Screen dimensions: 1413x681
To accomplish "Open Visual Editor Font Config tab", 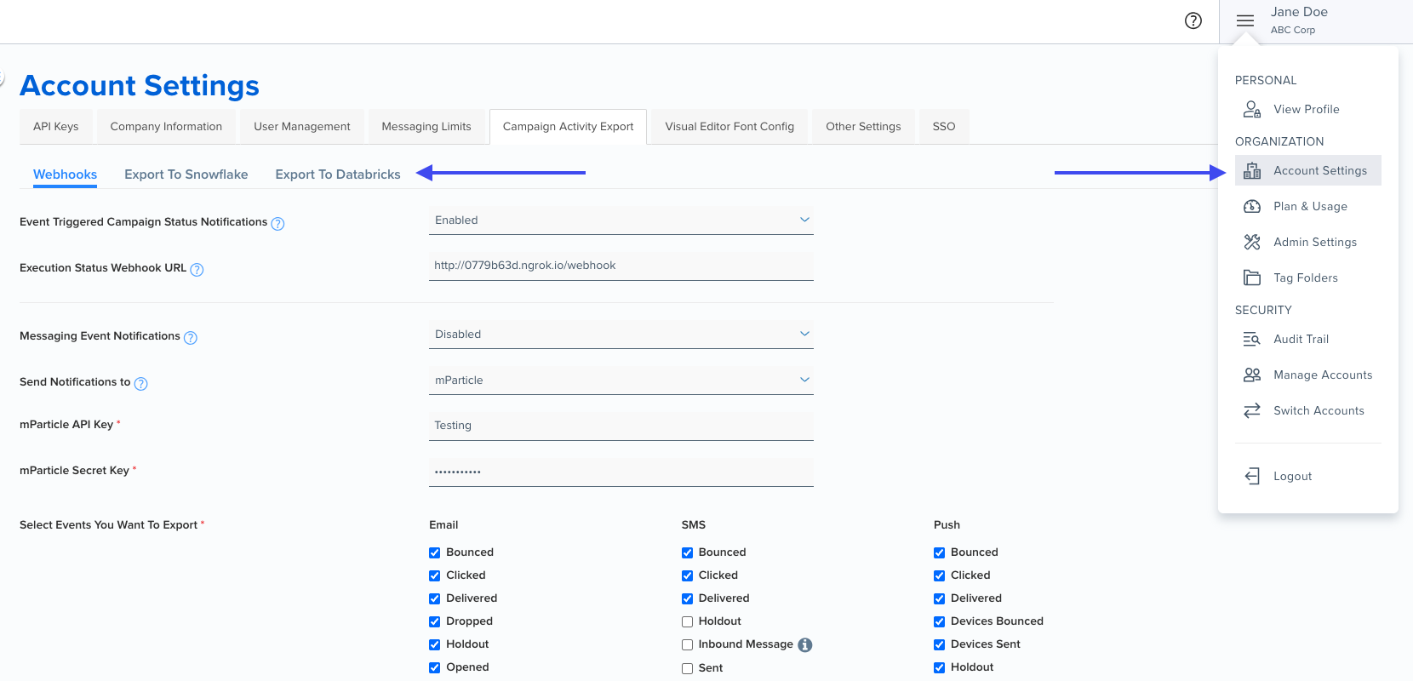I will (x=729, y=126).
